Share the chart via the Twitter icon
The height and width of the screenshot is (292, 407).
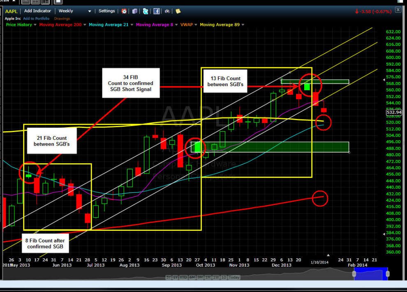point(146,11)
